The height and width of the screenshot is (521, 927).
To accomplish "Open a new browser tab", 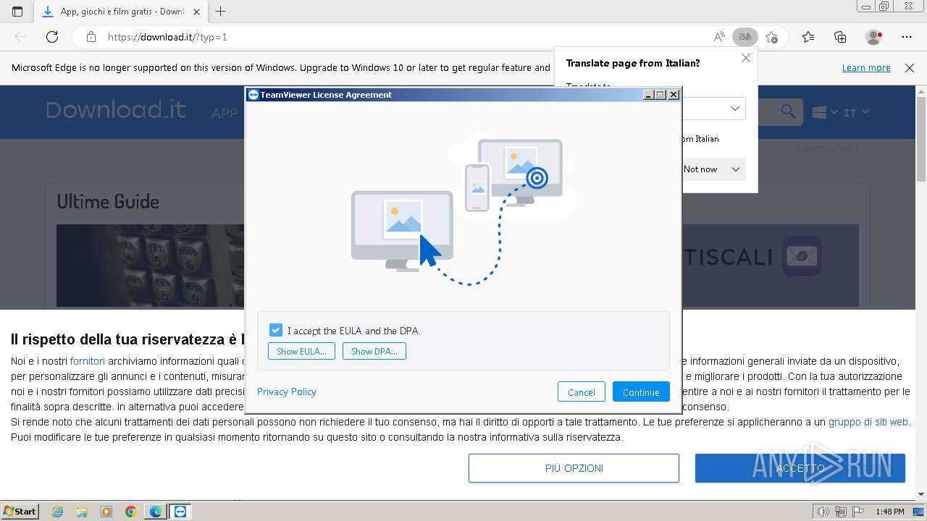I will click(x=221, y=12).
